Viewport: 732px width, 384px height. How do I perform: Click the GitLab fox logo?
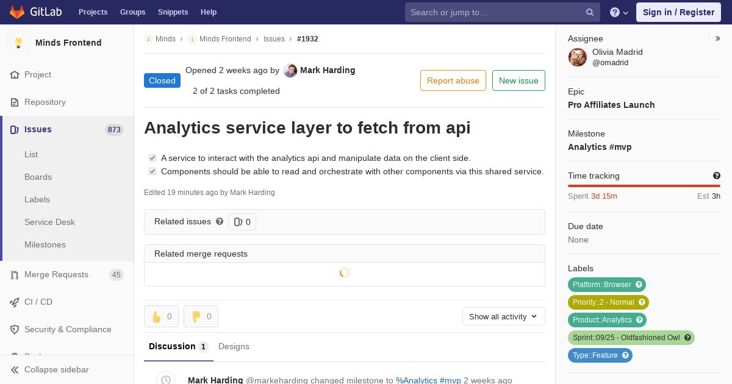17,12
